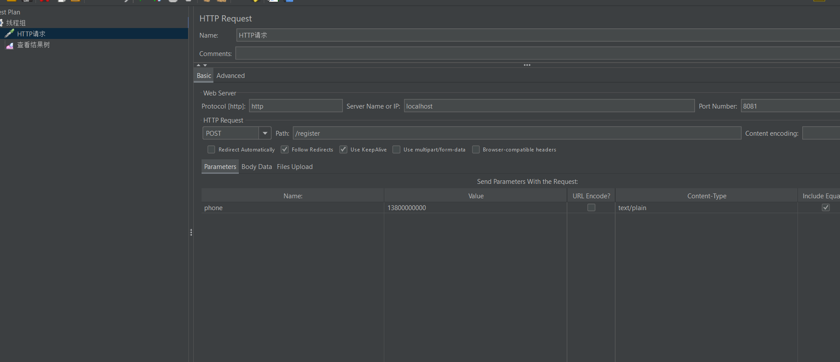840x362 pixels.
Task: Click the Port Number field
Action: [x=790, y=106]
